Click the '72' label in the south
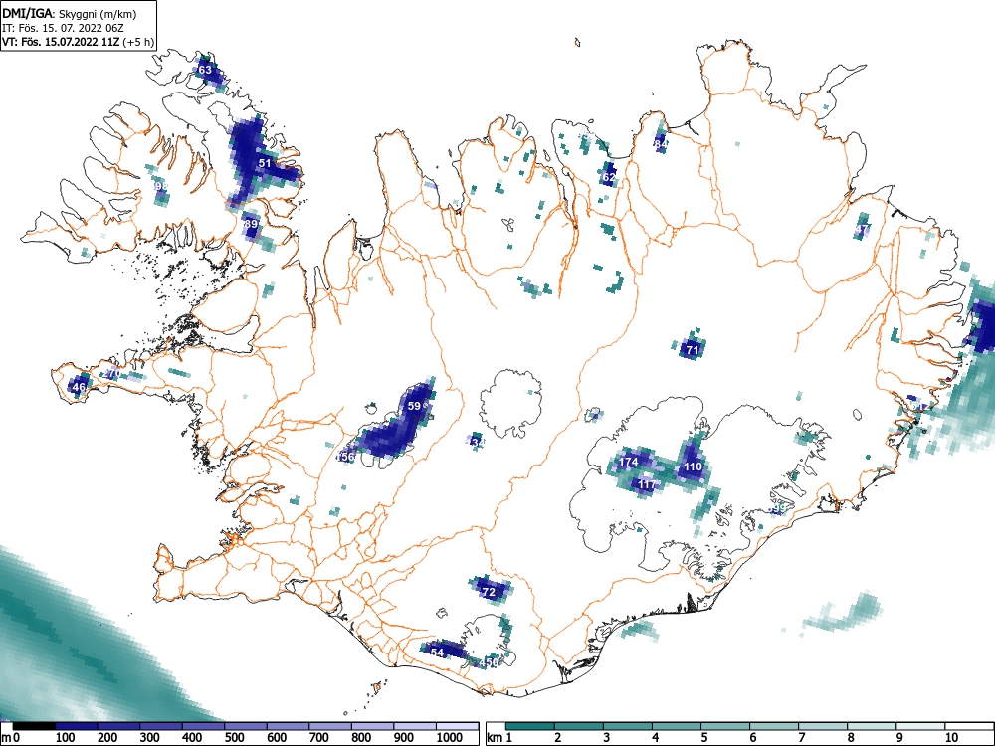This screenshot has width=995, height=746. (x=489, y=592)
